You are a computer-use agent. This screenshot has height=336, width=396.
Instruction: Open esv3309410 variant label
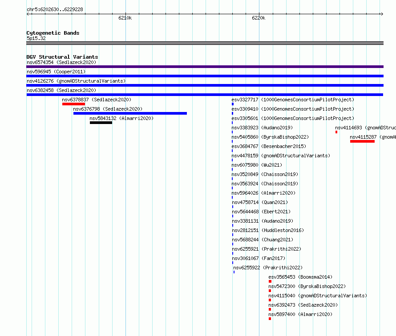click(x=293, y=109)
